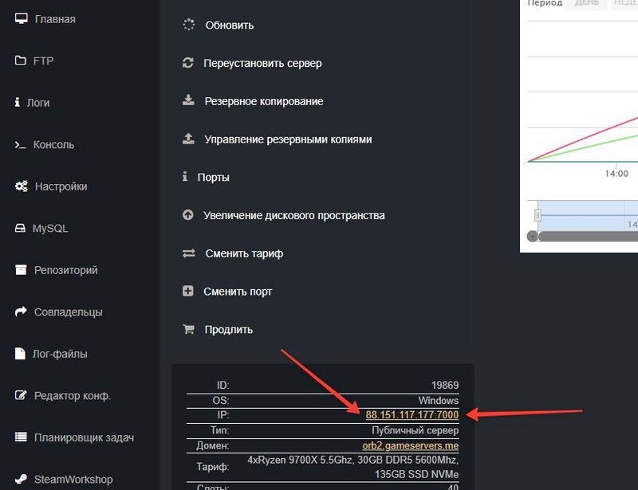Click the list icon beside Планировщик задач
Viewport: 638px width, 490px height.
pyautogui.click(x=21, y=437)
